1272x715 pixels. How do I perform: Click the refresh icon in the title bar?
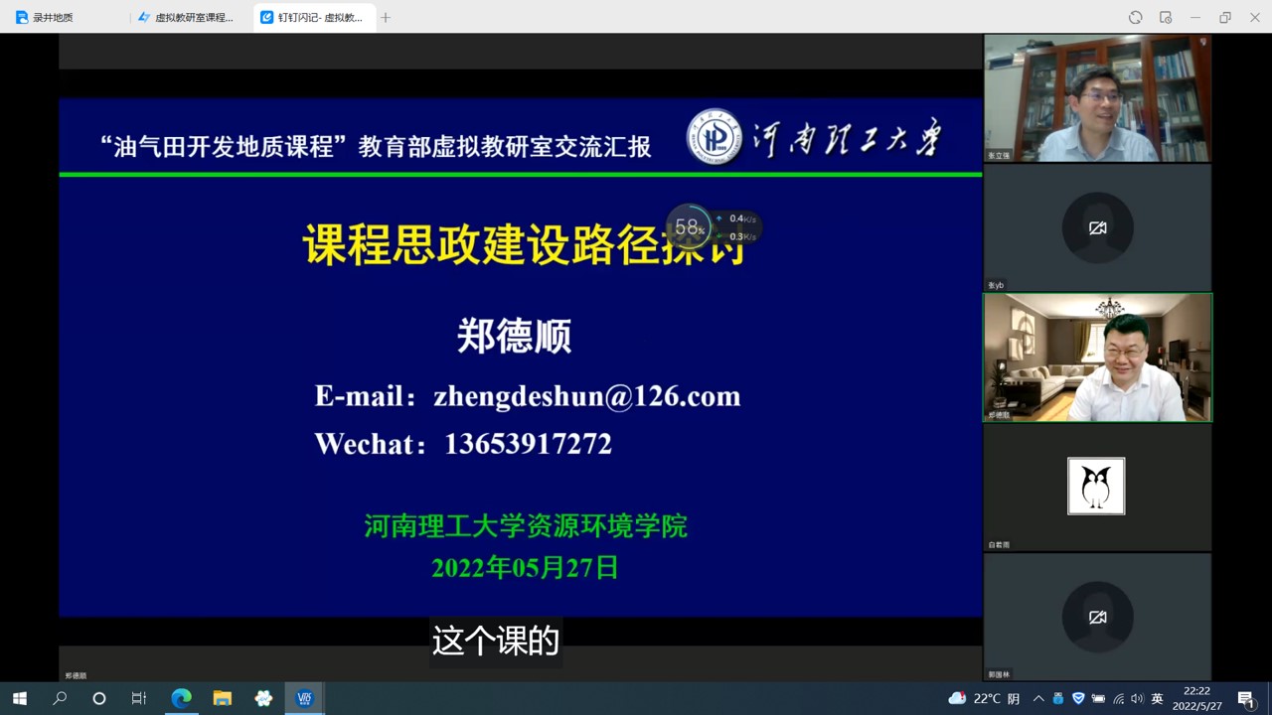click(1135, 18)
